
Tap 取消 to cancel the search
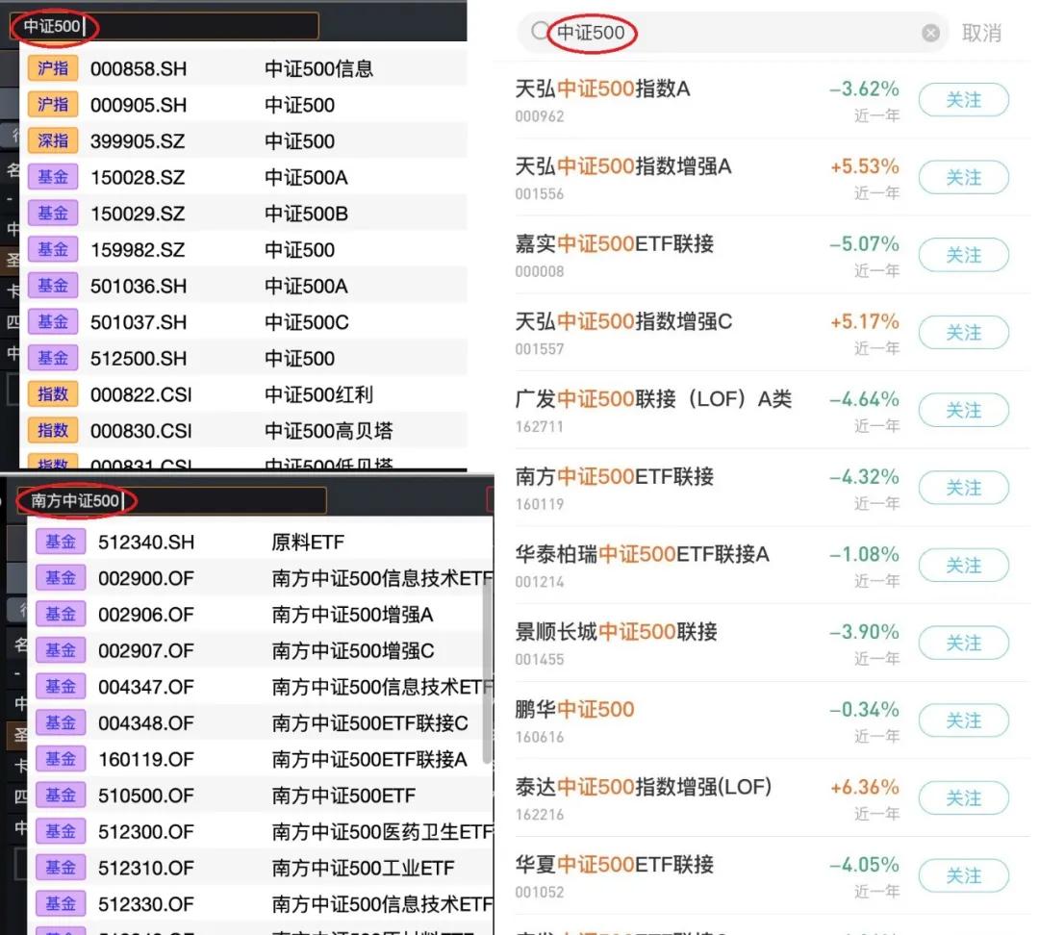(982, 32)
